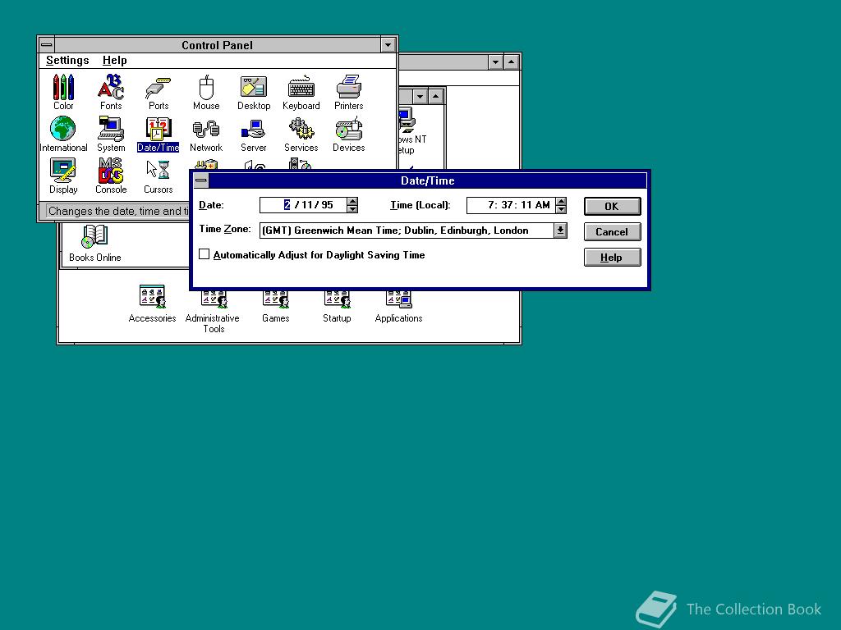Increase the local time with up arrow
Image resolution: width=841 pixels, height=630 pixels.
[561, 202]
